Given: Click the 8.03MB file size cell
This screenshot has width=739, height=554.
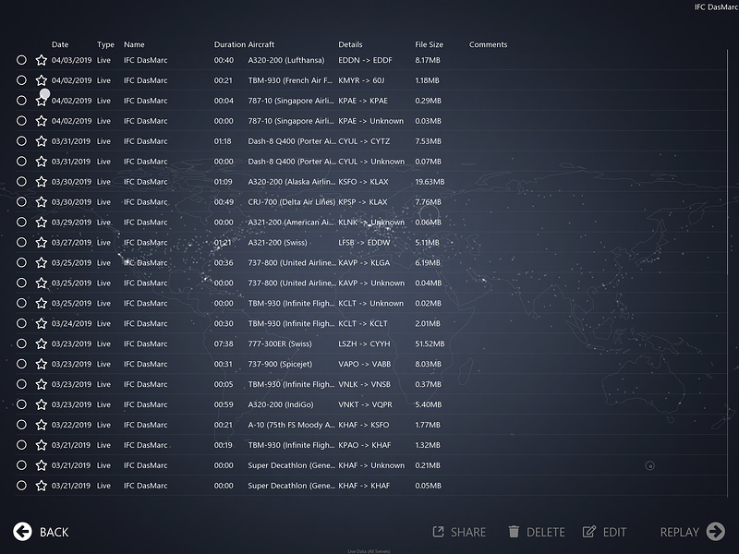Looking at the screenshot, I should pyautogui.click(x=428, y=364).
